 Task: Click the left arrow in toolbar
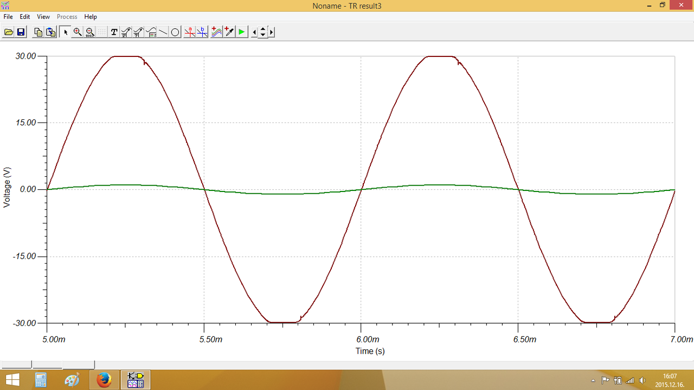[255, 32]
